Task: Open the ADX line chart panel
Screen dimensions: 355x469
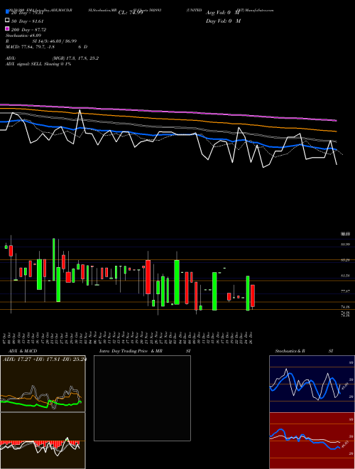Action: click(43, 384)
